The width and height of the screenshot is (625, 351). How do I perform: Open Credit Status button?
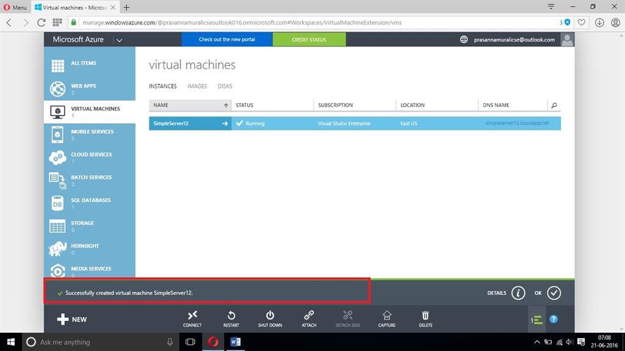pos(309,40)
